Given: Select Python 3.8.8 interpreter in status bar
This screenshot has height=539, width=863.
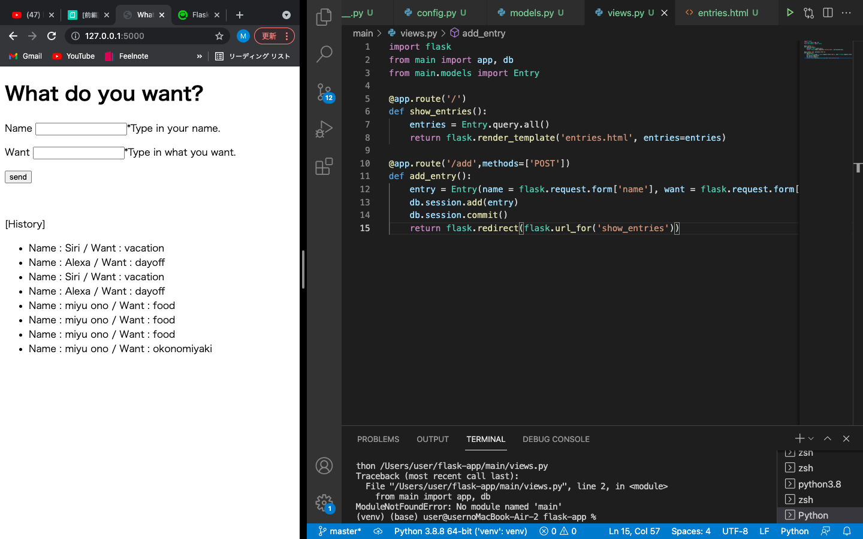Looking at the screenshot, I should pos(460,531).
